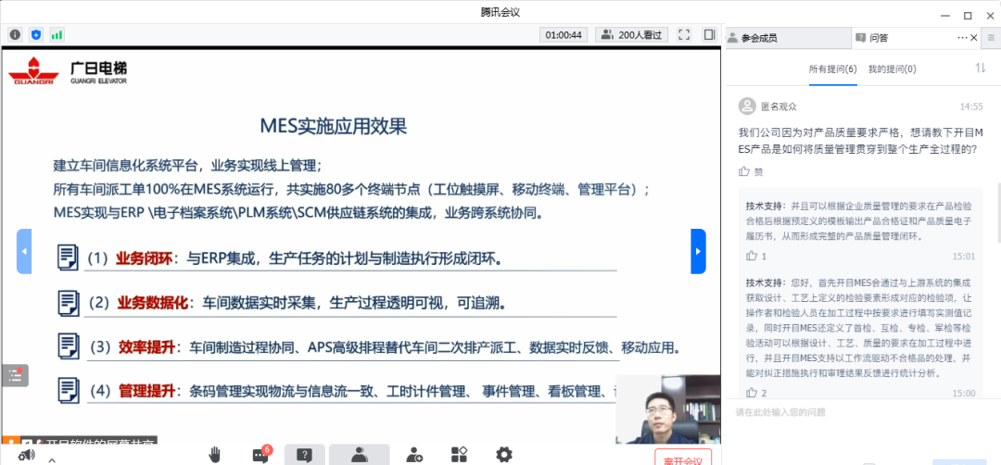This screenshot has height=465, width=1001.
Task: Open the apps grid icon
Action: (459, 454)
